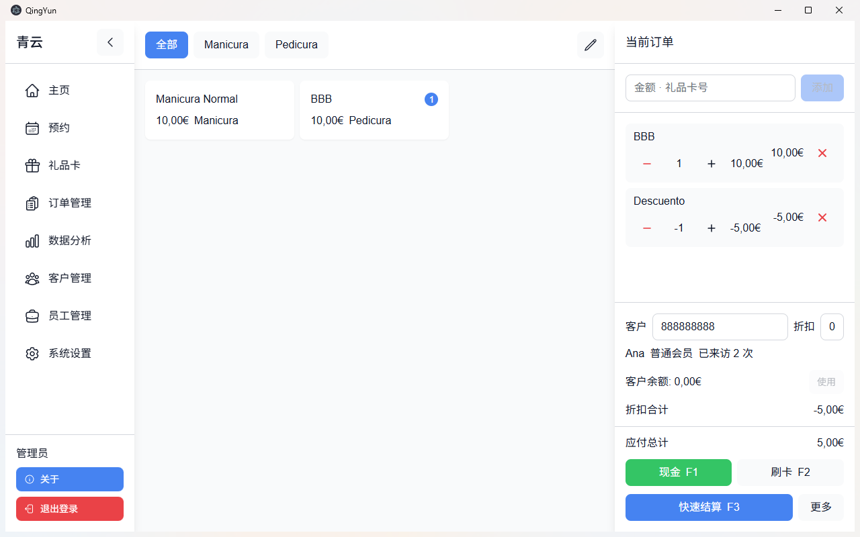Pay with 刷卡 F2 card
The width and height of the screenshot is (860, 537).
pyautogui.click(x=791, y=472)
